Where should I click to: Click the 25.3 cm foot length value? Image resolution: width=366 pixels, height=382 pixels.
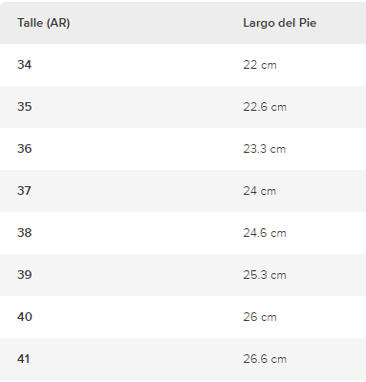tap(265, 275)
